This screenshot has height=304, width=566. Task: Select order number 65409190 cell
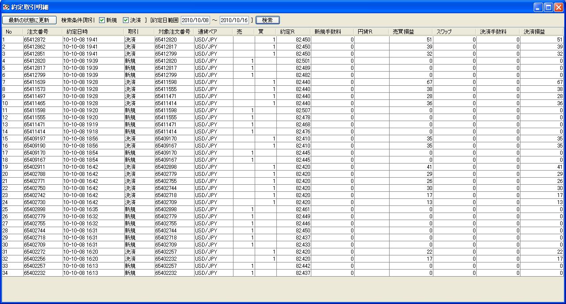pyautogui.click(x=43, y=146)
